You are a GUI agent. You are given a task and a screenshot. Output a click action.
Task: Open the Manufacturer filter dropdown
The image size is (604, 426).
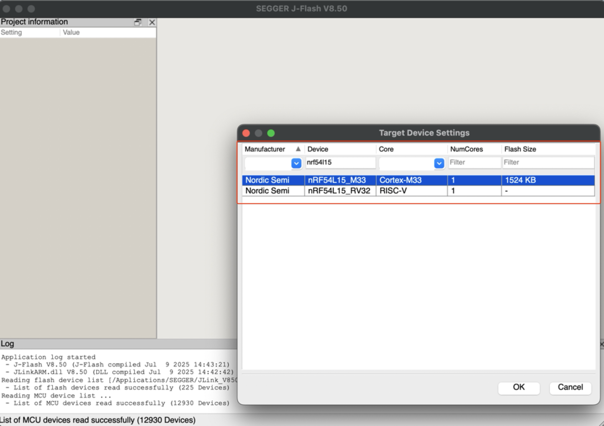click(296, 163)
